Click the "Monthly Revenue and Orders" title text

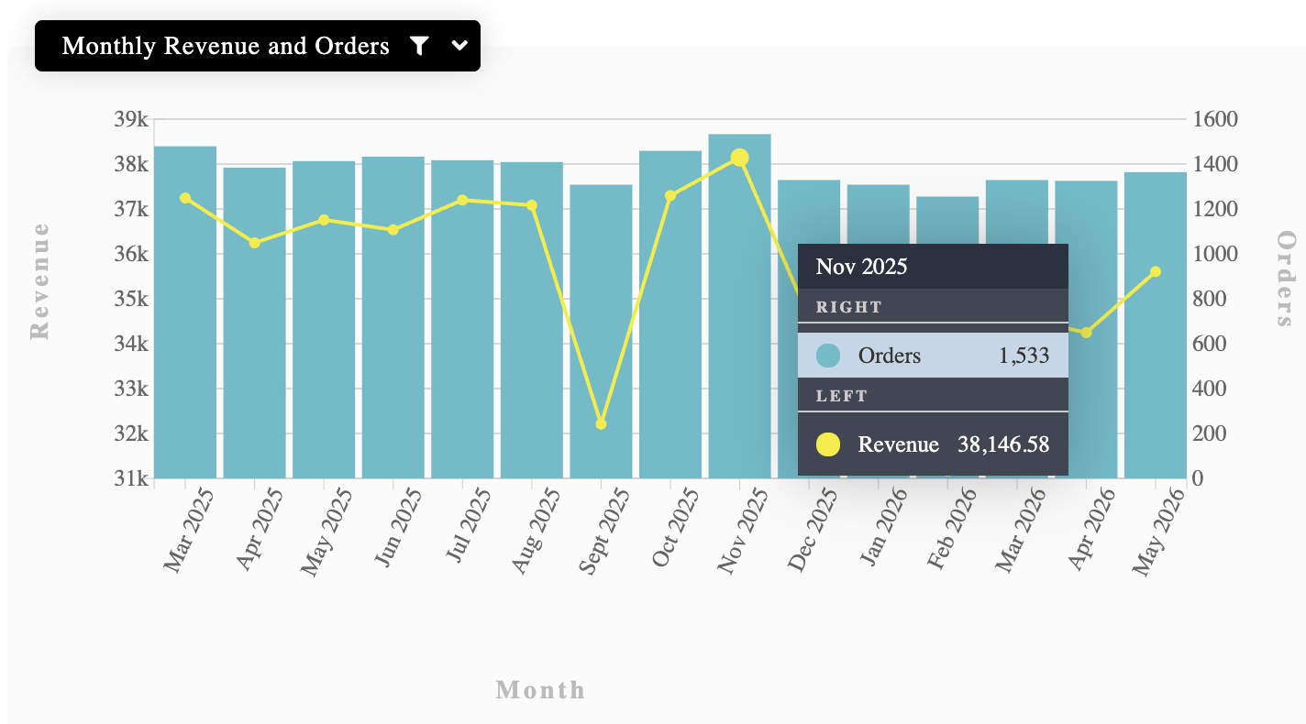click(226, 46)
